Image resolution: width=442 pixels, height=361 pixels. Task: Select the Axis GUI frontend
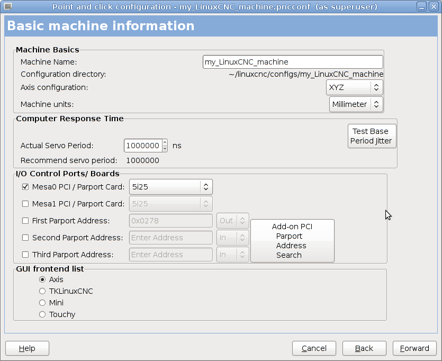(42, 279)
